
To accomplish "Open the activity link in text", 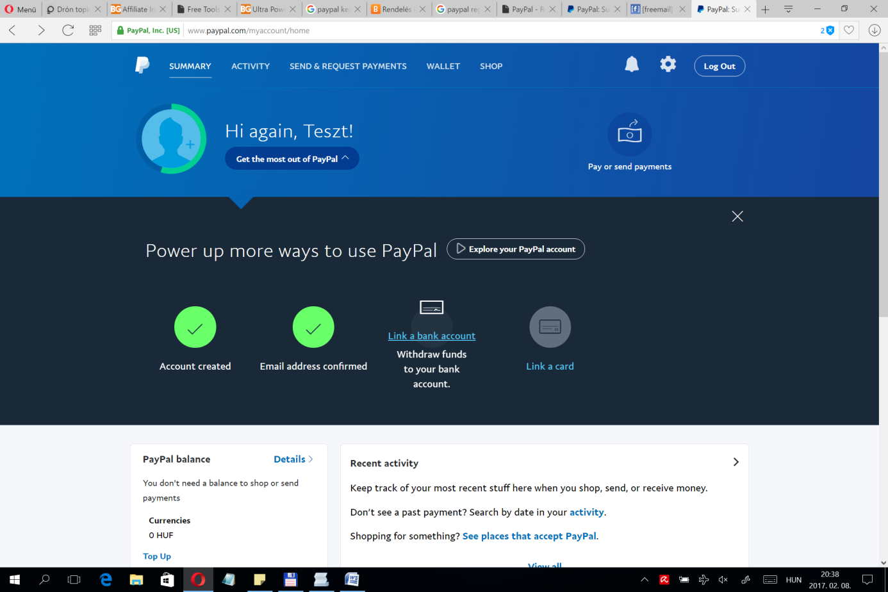I will (587, 512).
